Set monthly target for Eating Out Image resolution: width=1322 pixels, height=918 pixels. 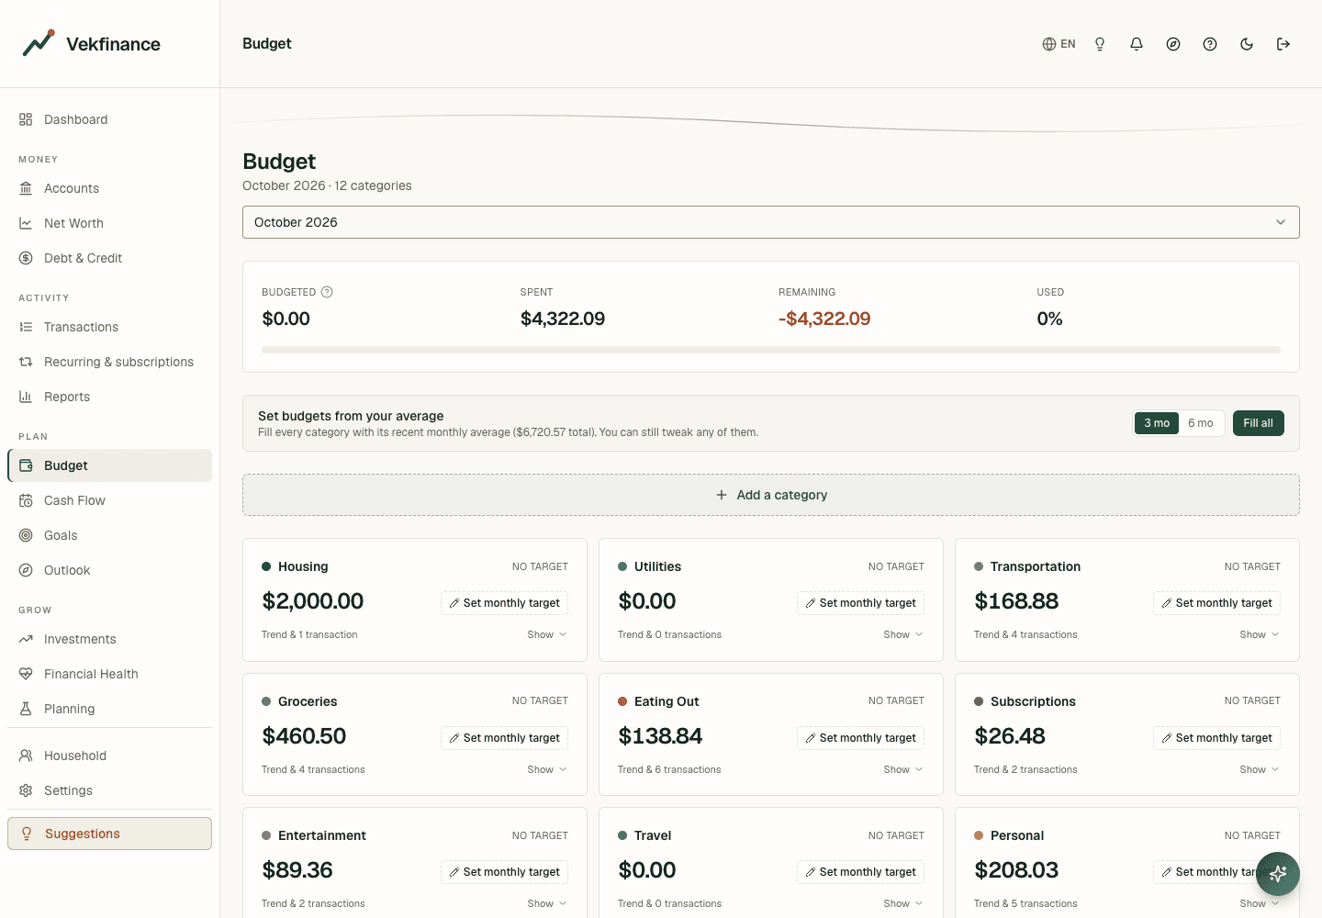click(x=860, y=738)
